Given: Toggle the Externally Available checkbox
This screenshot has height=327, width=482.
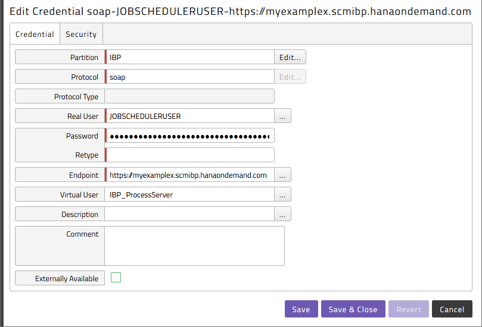Looking at the screenshot, I should pyautogui.click(x=116, y=278).
